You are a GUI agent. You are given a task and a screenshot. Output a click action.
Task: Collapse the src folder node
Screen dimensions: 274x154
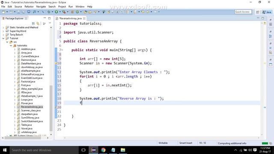click(7, 42)
